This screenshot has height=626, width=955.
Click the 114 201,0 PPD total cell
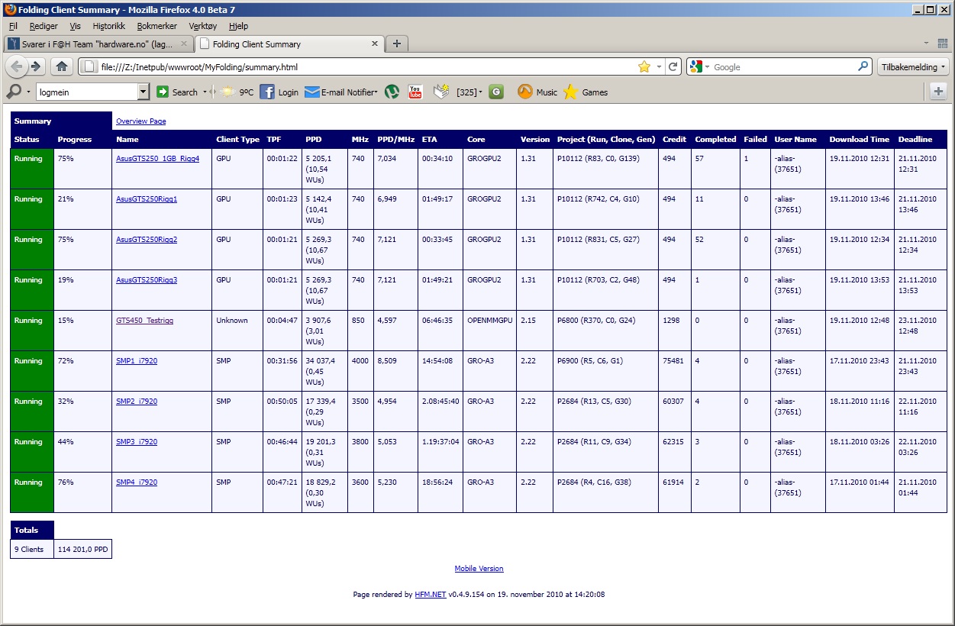pyautogui.click(x=82, y=549)
